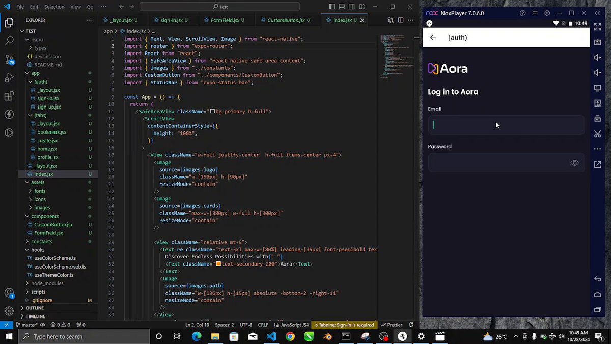Change encoding via UTF-8 status item
Screen dimensions: 611x344
pyautogui.click(x=245, y=325)
